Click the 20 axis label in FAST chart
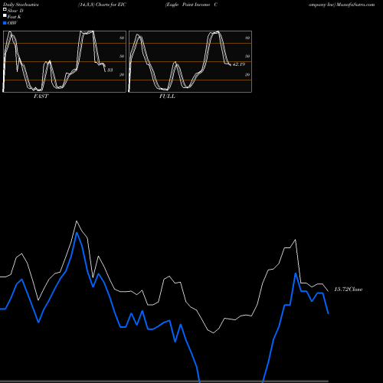Image resolution: width=383 pixels, height=383 pixels. coord(122,74)
